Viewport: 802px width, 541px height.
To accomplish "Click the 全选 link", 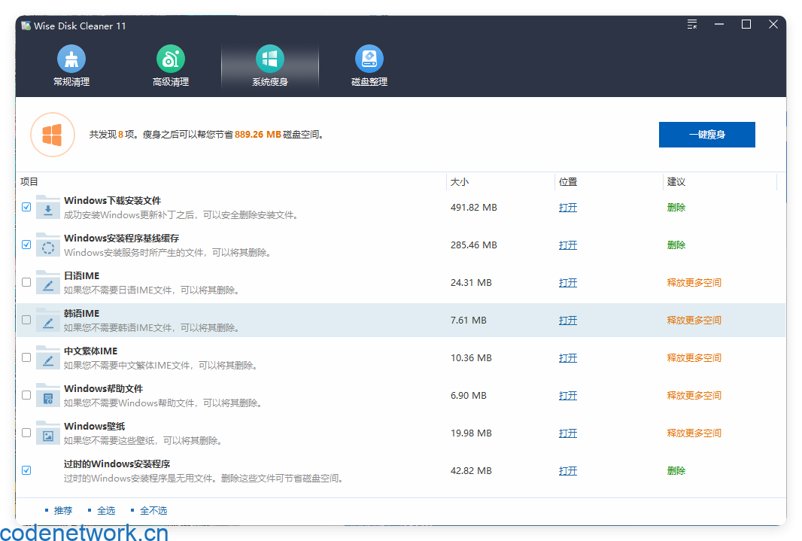I will [x=106, y=510].
